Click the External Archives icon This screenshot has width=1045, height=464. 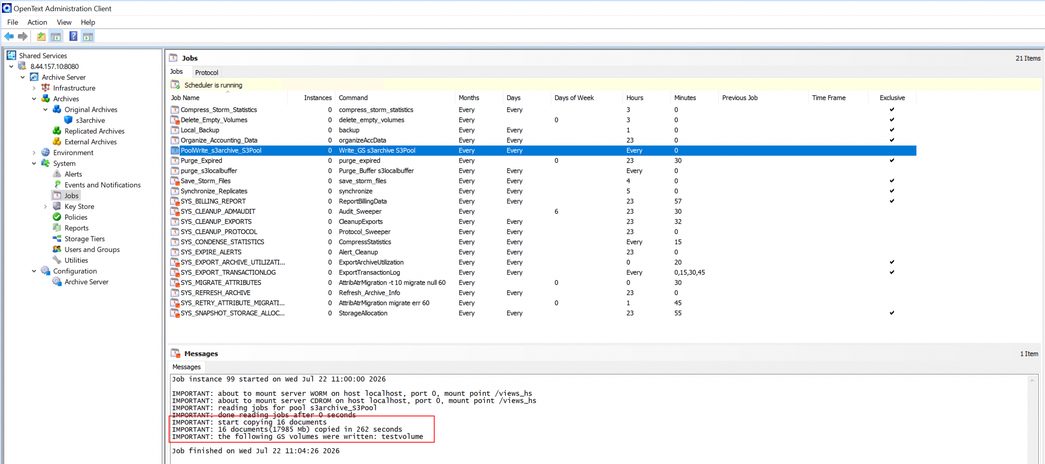[57, 142]
